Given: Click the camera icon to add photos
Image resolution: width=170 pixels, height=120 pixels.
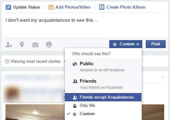Looking at the screenshot, I should (x=35, y=45).
